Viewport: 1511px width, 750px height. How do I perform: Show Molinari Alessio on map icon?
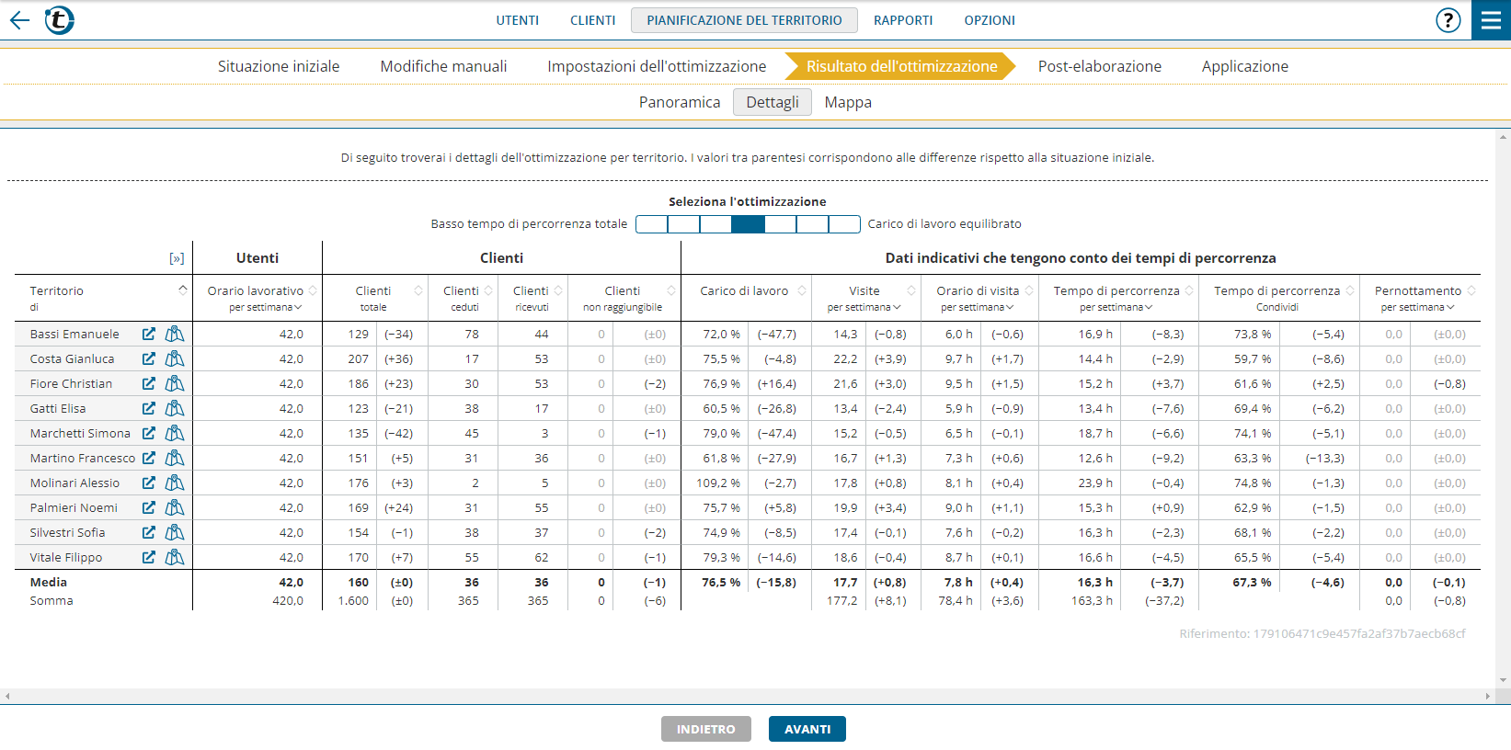point(175,483)
